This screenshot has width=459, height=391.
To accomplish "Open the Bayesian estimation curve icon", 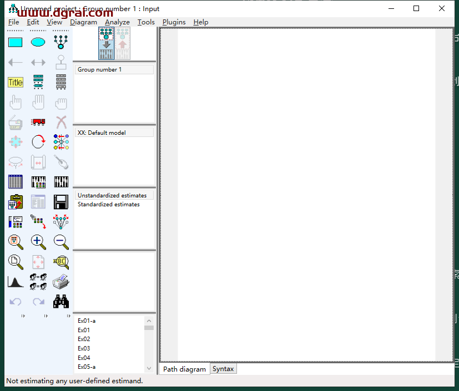I will tap(15, 282).
